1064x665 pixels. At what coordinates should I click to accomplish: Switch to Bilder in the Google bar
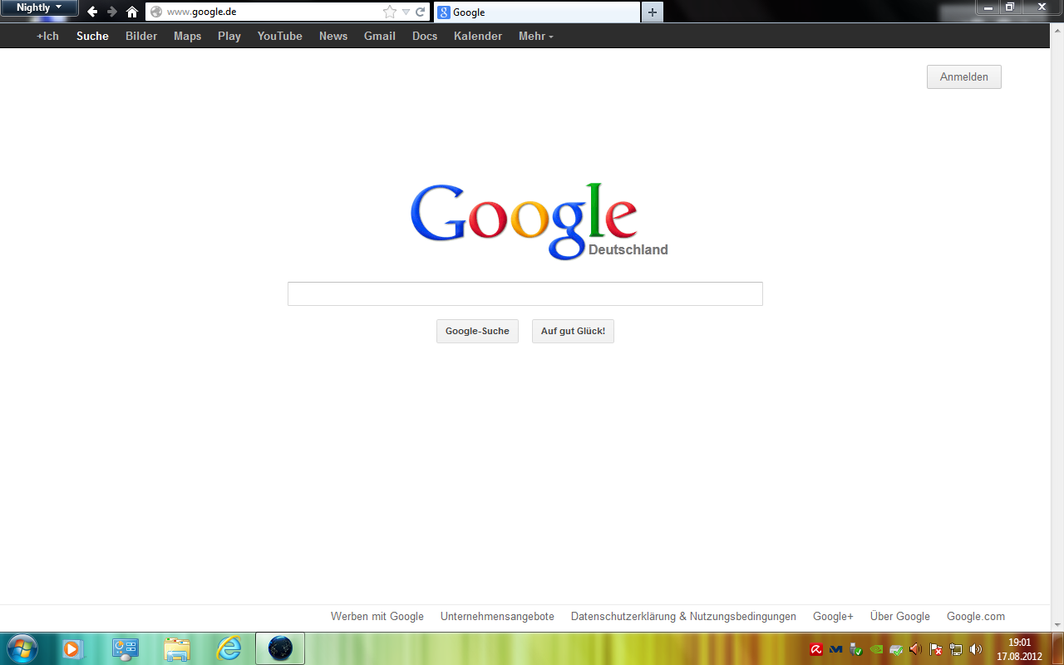(141, 36)
